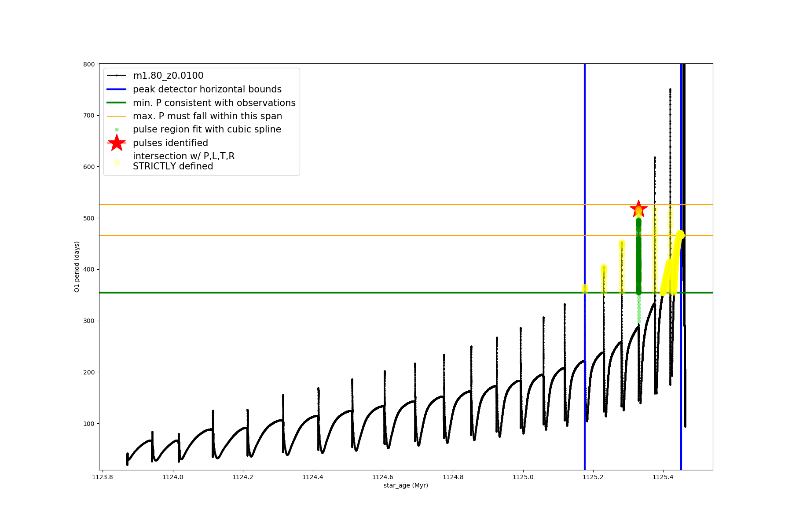Click the 800 y-axis tick label

click(89, 64)
